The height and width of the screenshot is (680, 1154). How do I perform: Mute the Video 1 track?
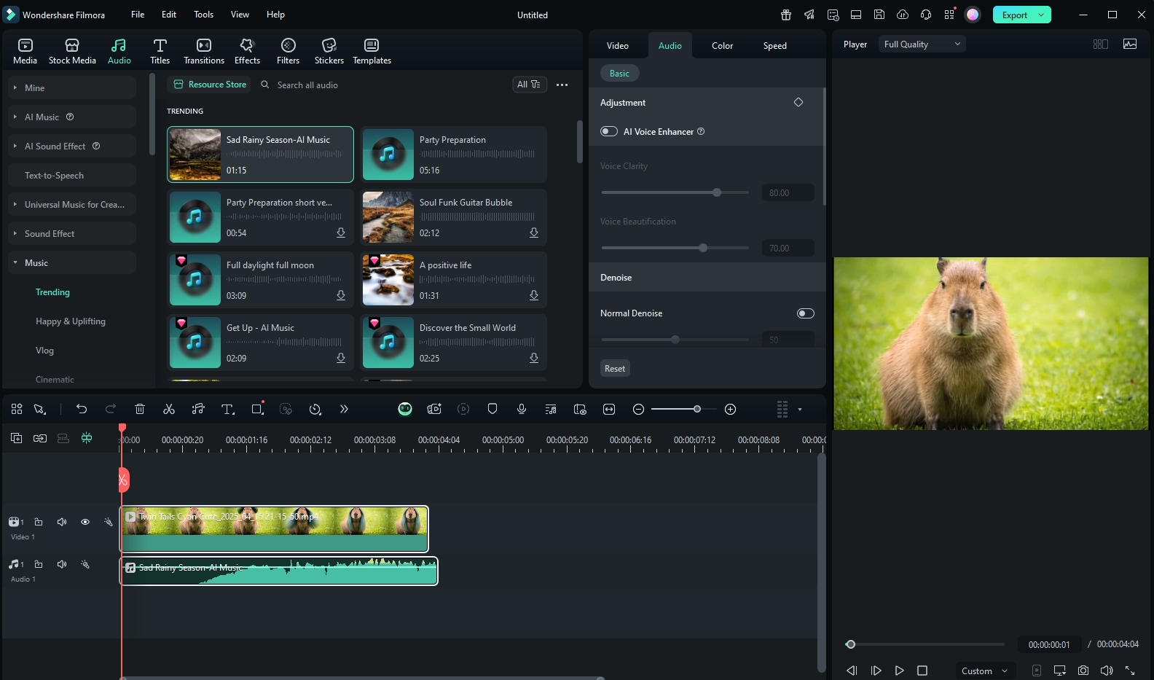tap(62, 522)
